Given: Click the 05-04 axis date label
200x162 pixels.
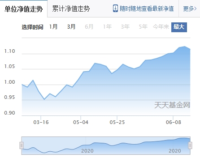Looking at the screenshot, I should [x=81, y=122].
